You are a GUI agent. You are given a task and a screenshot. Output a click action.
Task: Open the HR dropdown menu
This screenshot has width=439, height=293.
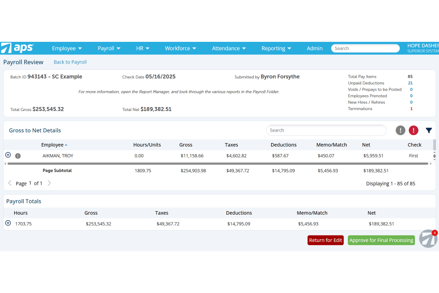[x=143, y=48]
